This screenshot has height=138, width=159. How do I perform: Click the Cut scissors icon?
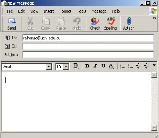30,21
